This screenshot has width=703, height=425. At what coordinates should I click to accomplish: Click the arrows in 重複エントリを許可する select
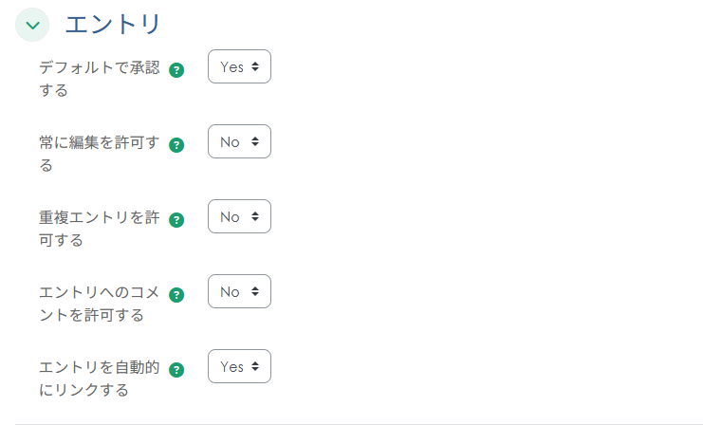pyautogui.click(x=256, y=217)
